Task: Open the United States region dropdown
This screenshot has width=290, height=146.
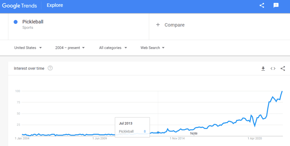Action: point(28,48)
